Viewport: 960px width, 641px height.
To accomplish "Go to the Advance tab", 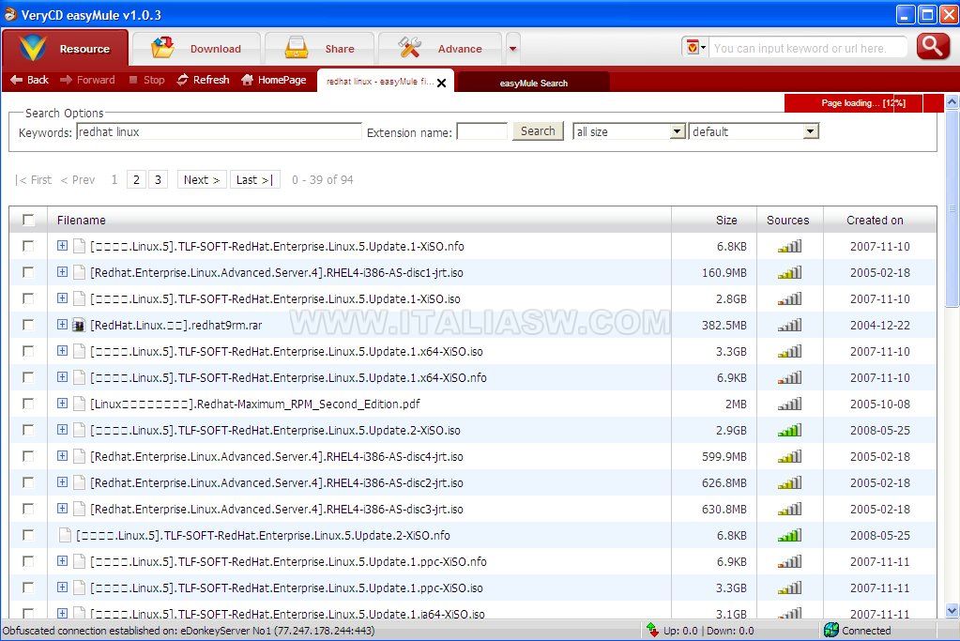I will point(440,49).
